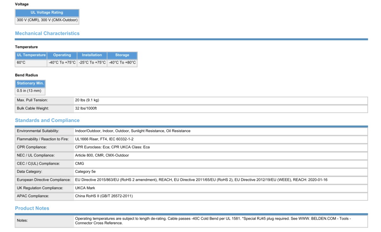Select the UL Temperature column header

click(x=31, y=55)
